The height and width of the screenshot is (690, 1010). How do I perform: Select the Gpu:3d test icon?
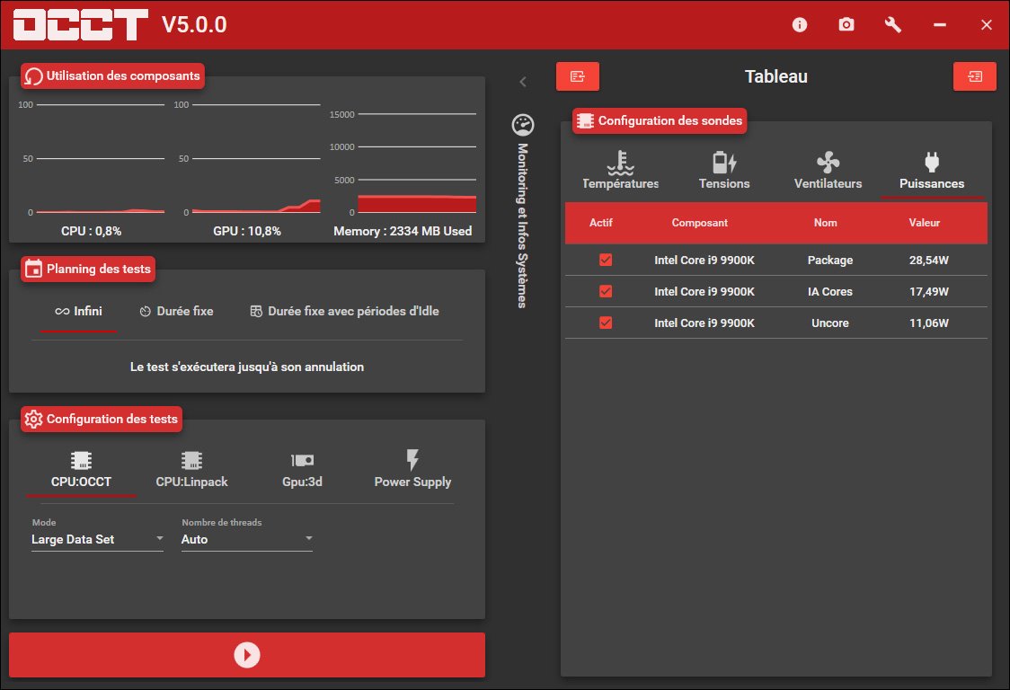point(302,461)
